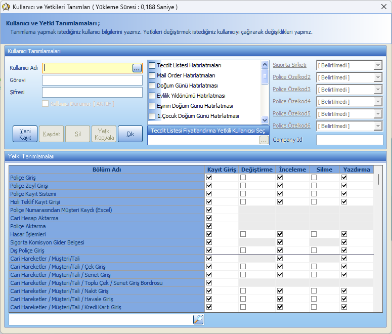Enable Değiştirme for Dış Poliçe Giriş
The image size is (392, 334).
[243, 250]
